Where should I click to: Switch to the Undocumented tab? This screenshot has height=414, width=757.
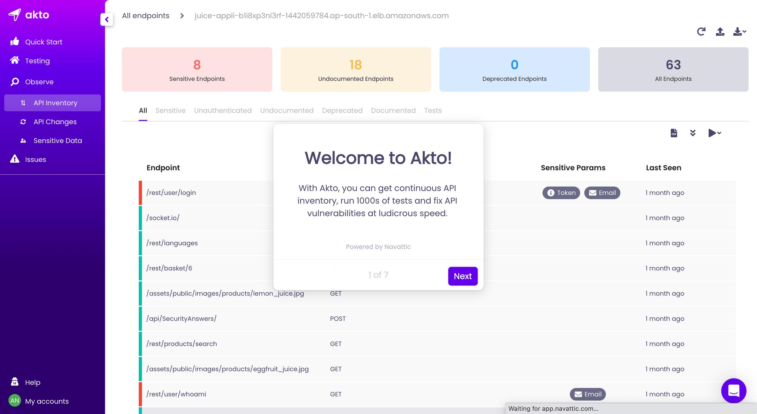287,110
